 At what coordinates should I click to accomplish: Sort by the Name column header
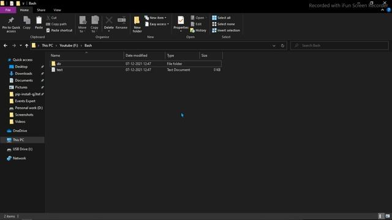click(x=86, y=56)
